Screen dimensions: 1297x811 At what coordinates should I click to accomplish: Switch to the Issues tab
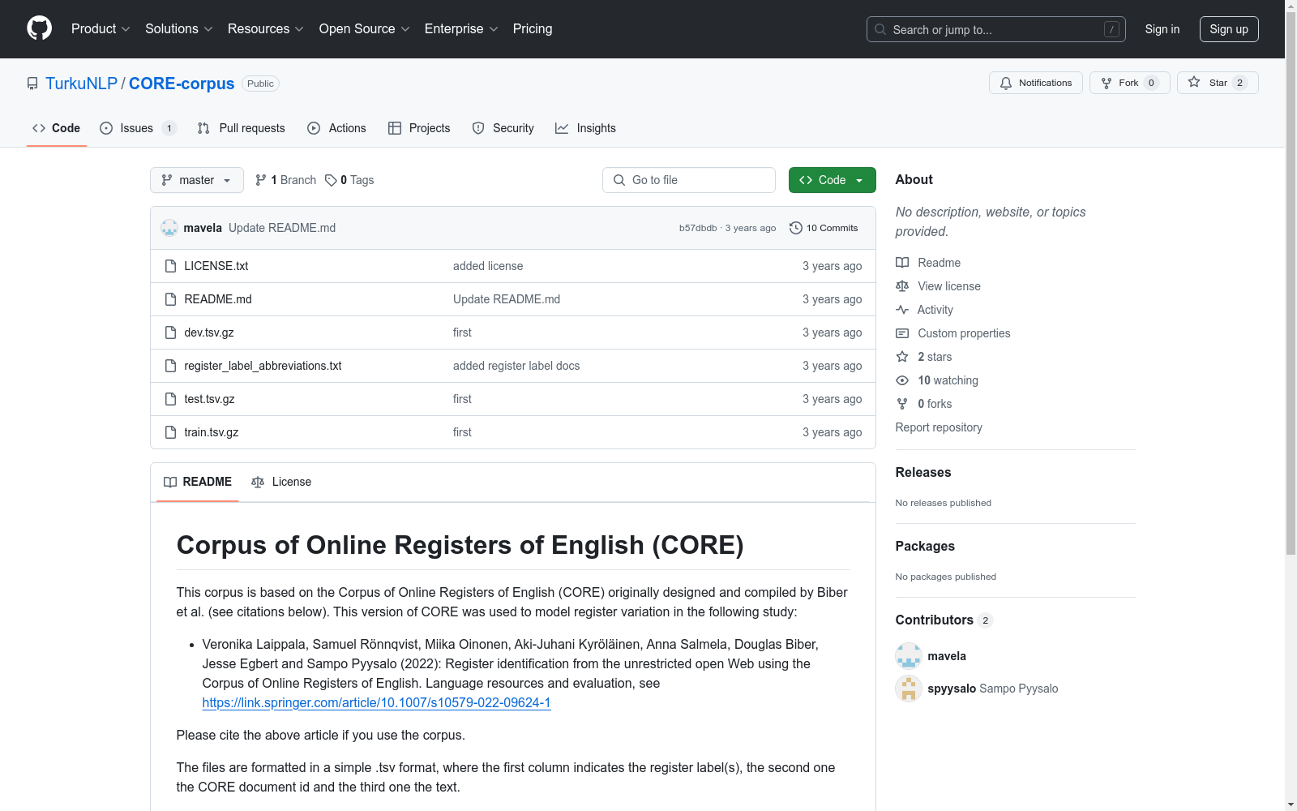pos(138,128)
